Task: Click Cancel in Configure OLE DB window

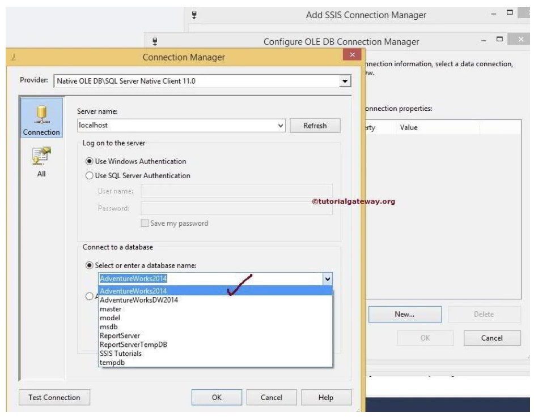Action: point(492,338)
